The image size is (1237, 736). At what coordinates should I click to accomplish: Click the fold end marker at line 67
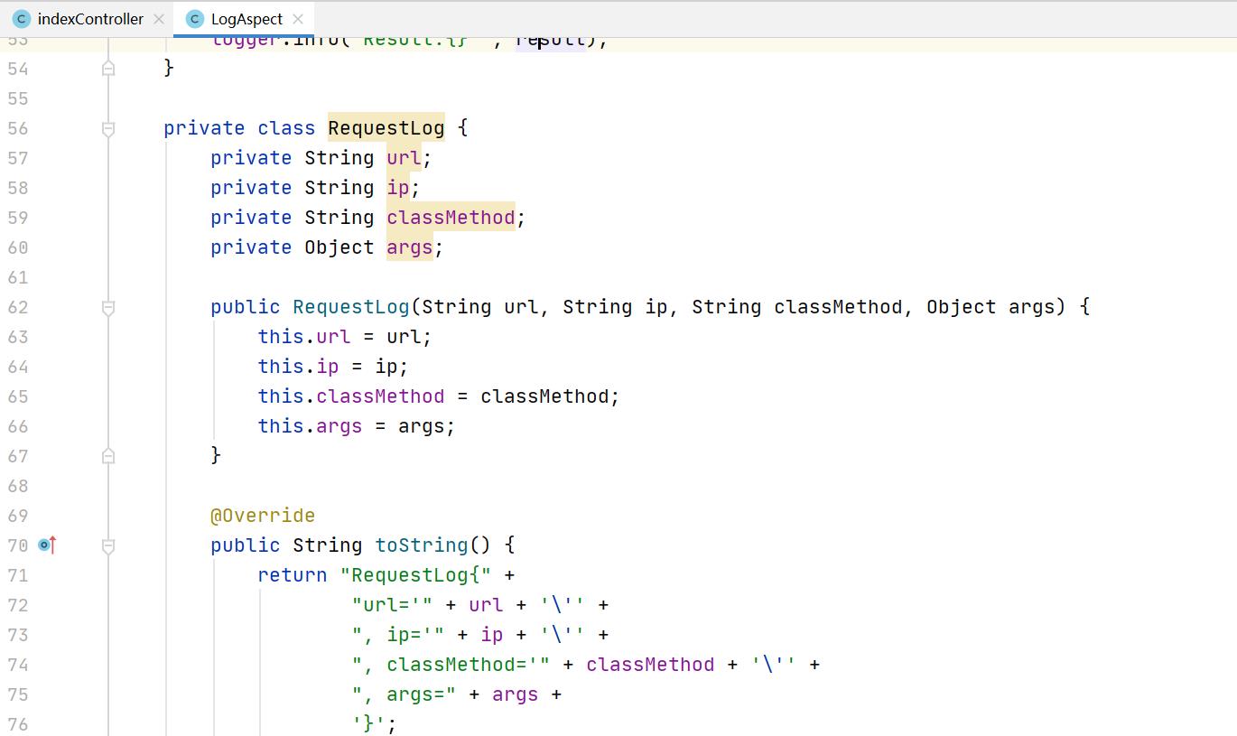[108, 455]
